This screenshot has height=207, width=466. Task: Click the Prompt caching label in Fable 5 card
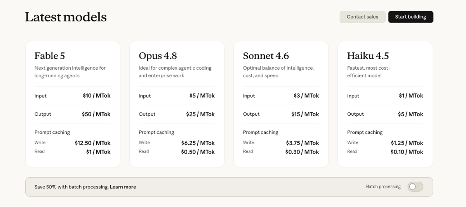[x=52, y=132]
